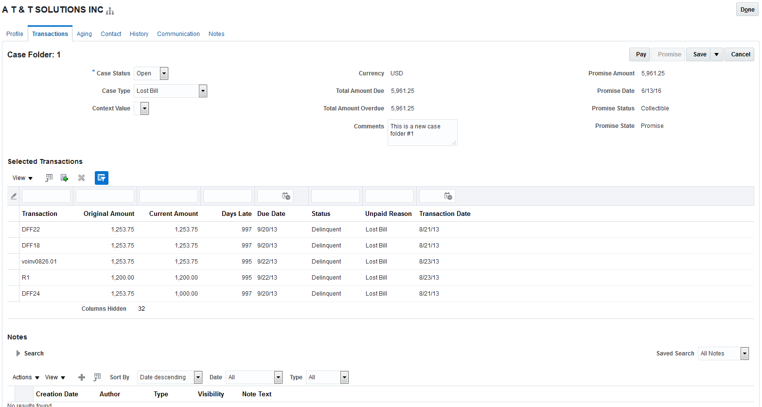This screenshot has width=762, height=407.
Task: Open the Sort By dropdown
Action: [x=198, y=377]
